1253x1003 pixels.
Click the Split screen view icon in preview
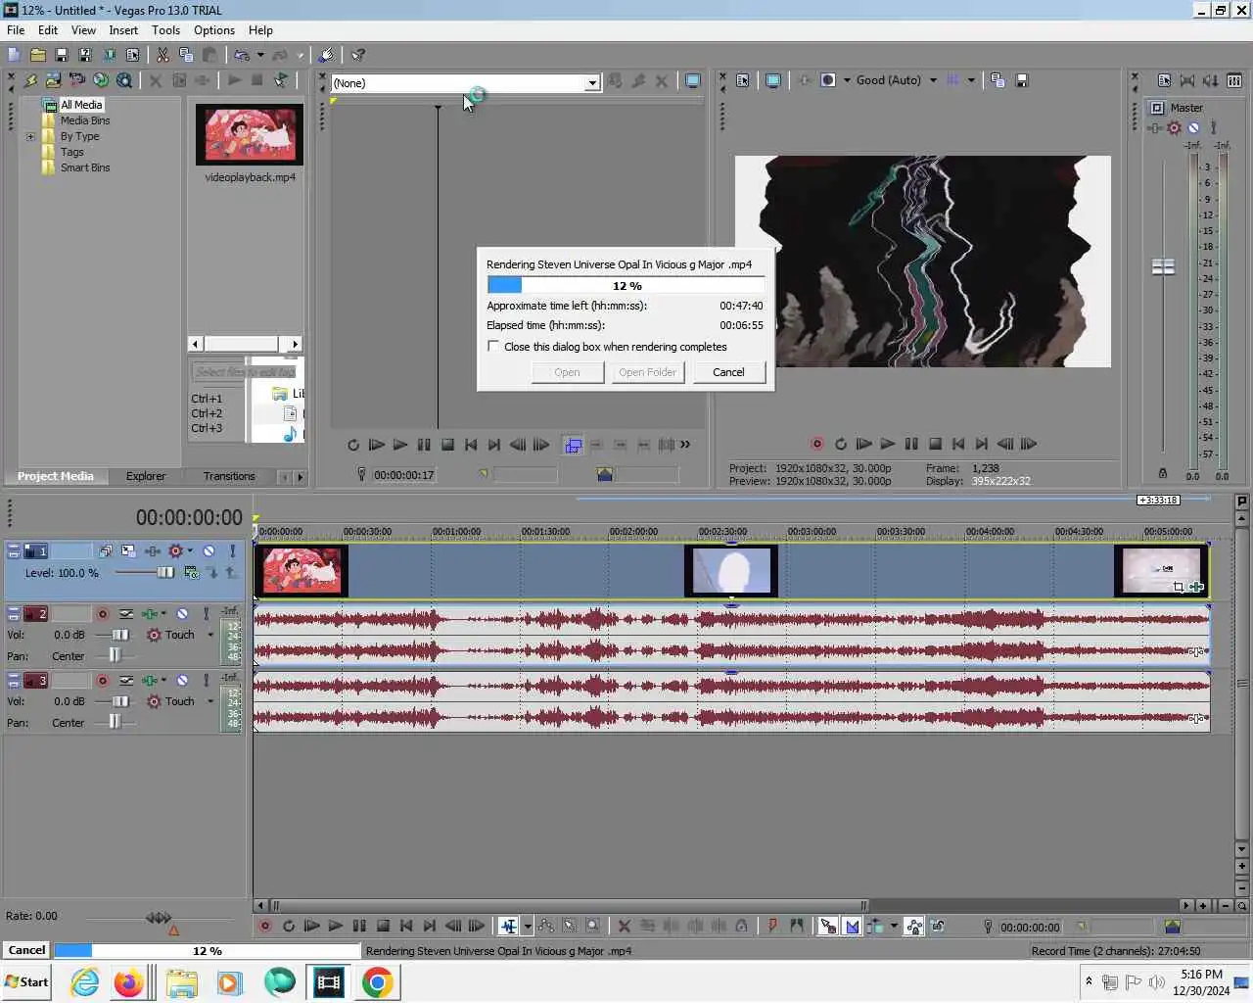pos(828,80)
